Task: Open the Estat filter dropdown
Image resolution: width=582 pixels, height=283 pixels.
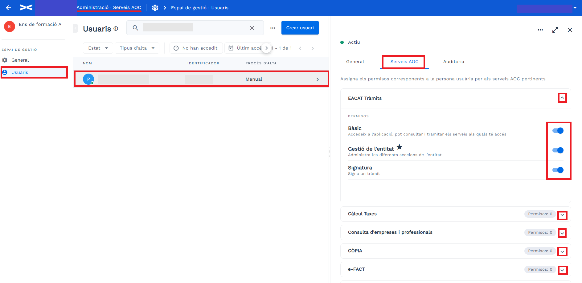Action: 98,48
